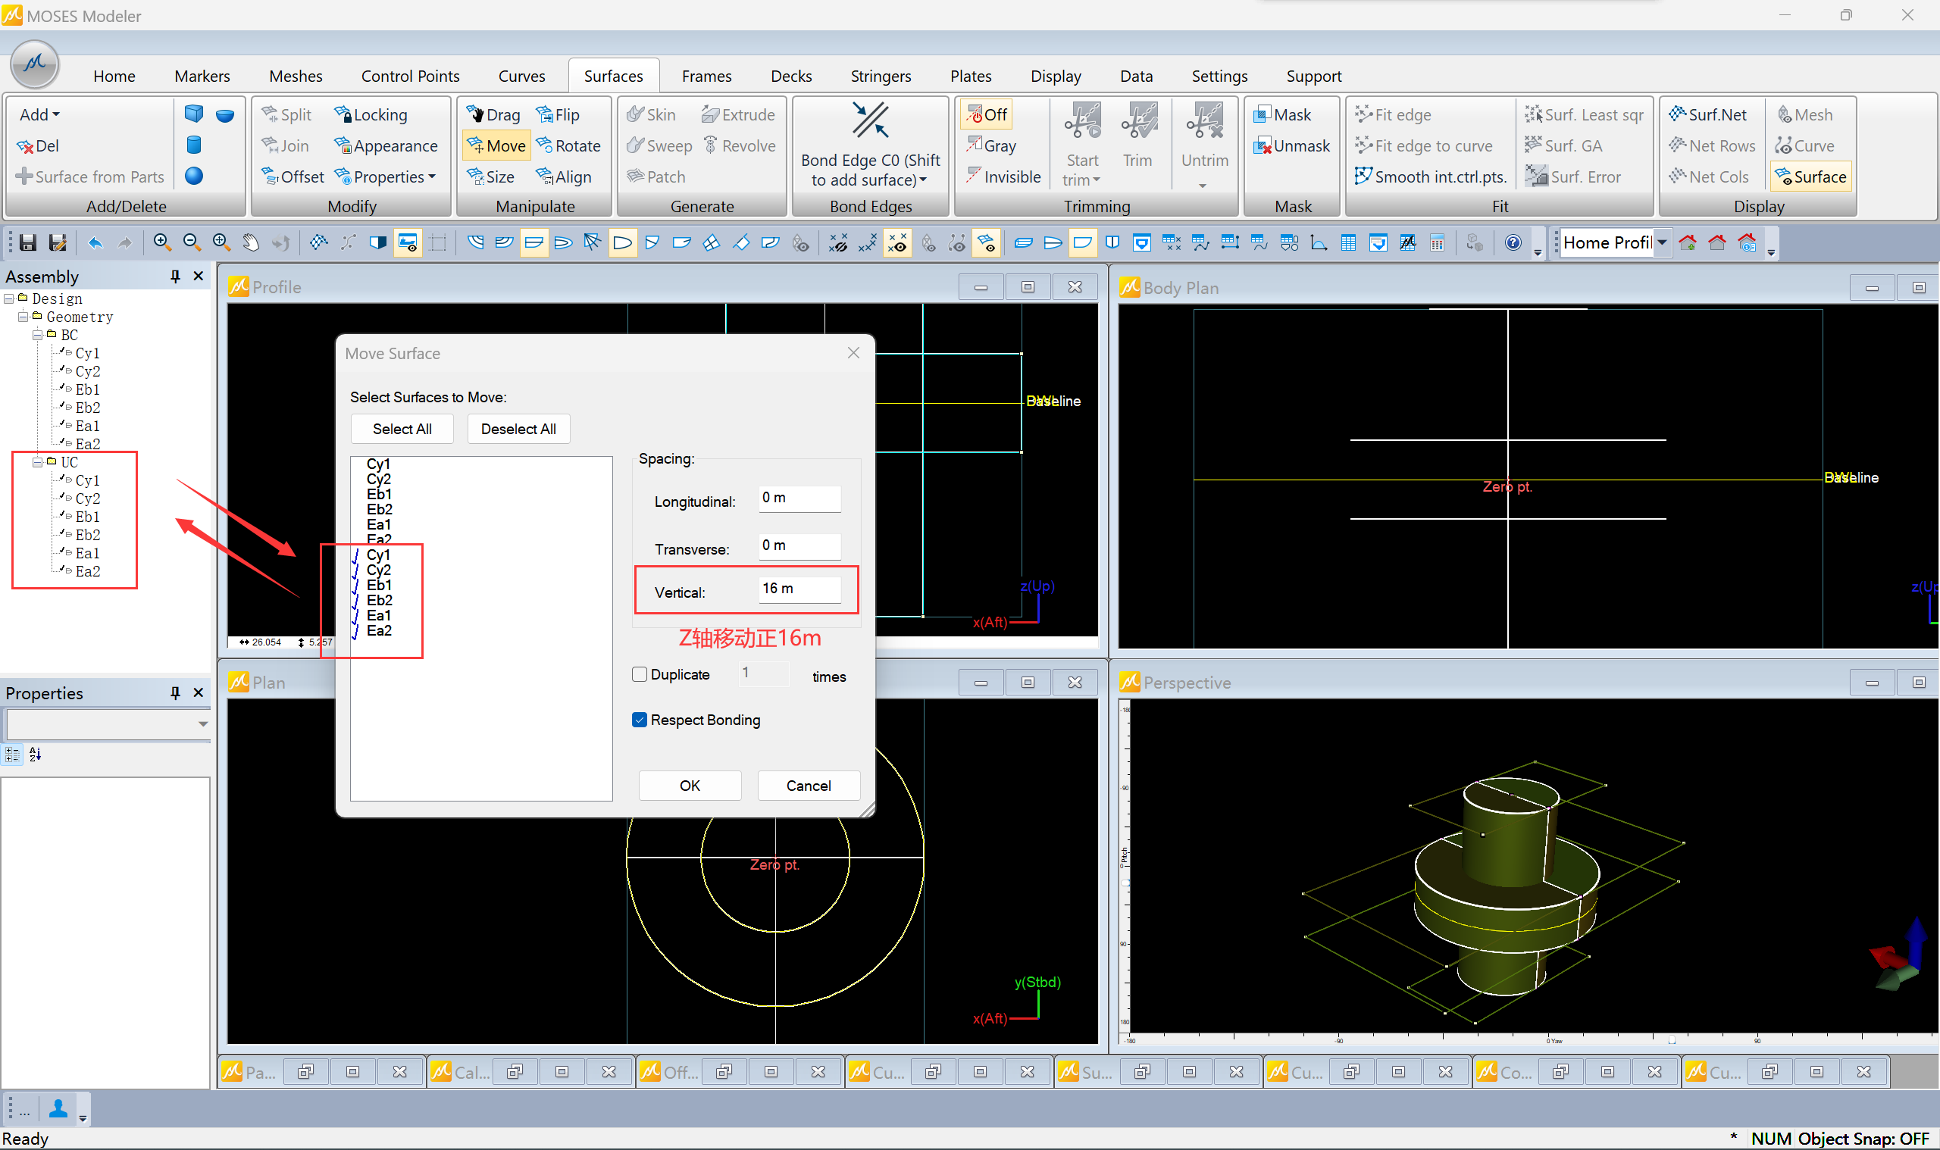Viewport: 1940px width, 1150px height.
Task: Click the Save icon in toolbar
Action: [28, 242]
